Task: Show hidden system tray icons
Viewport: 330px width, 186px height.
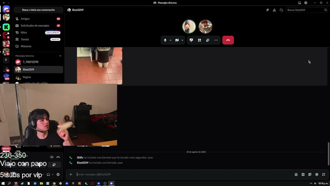Action: click(x=311, y=183)
